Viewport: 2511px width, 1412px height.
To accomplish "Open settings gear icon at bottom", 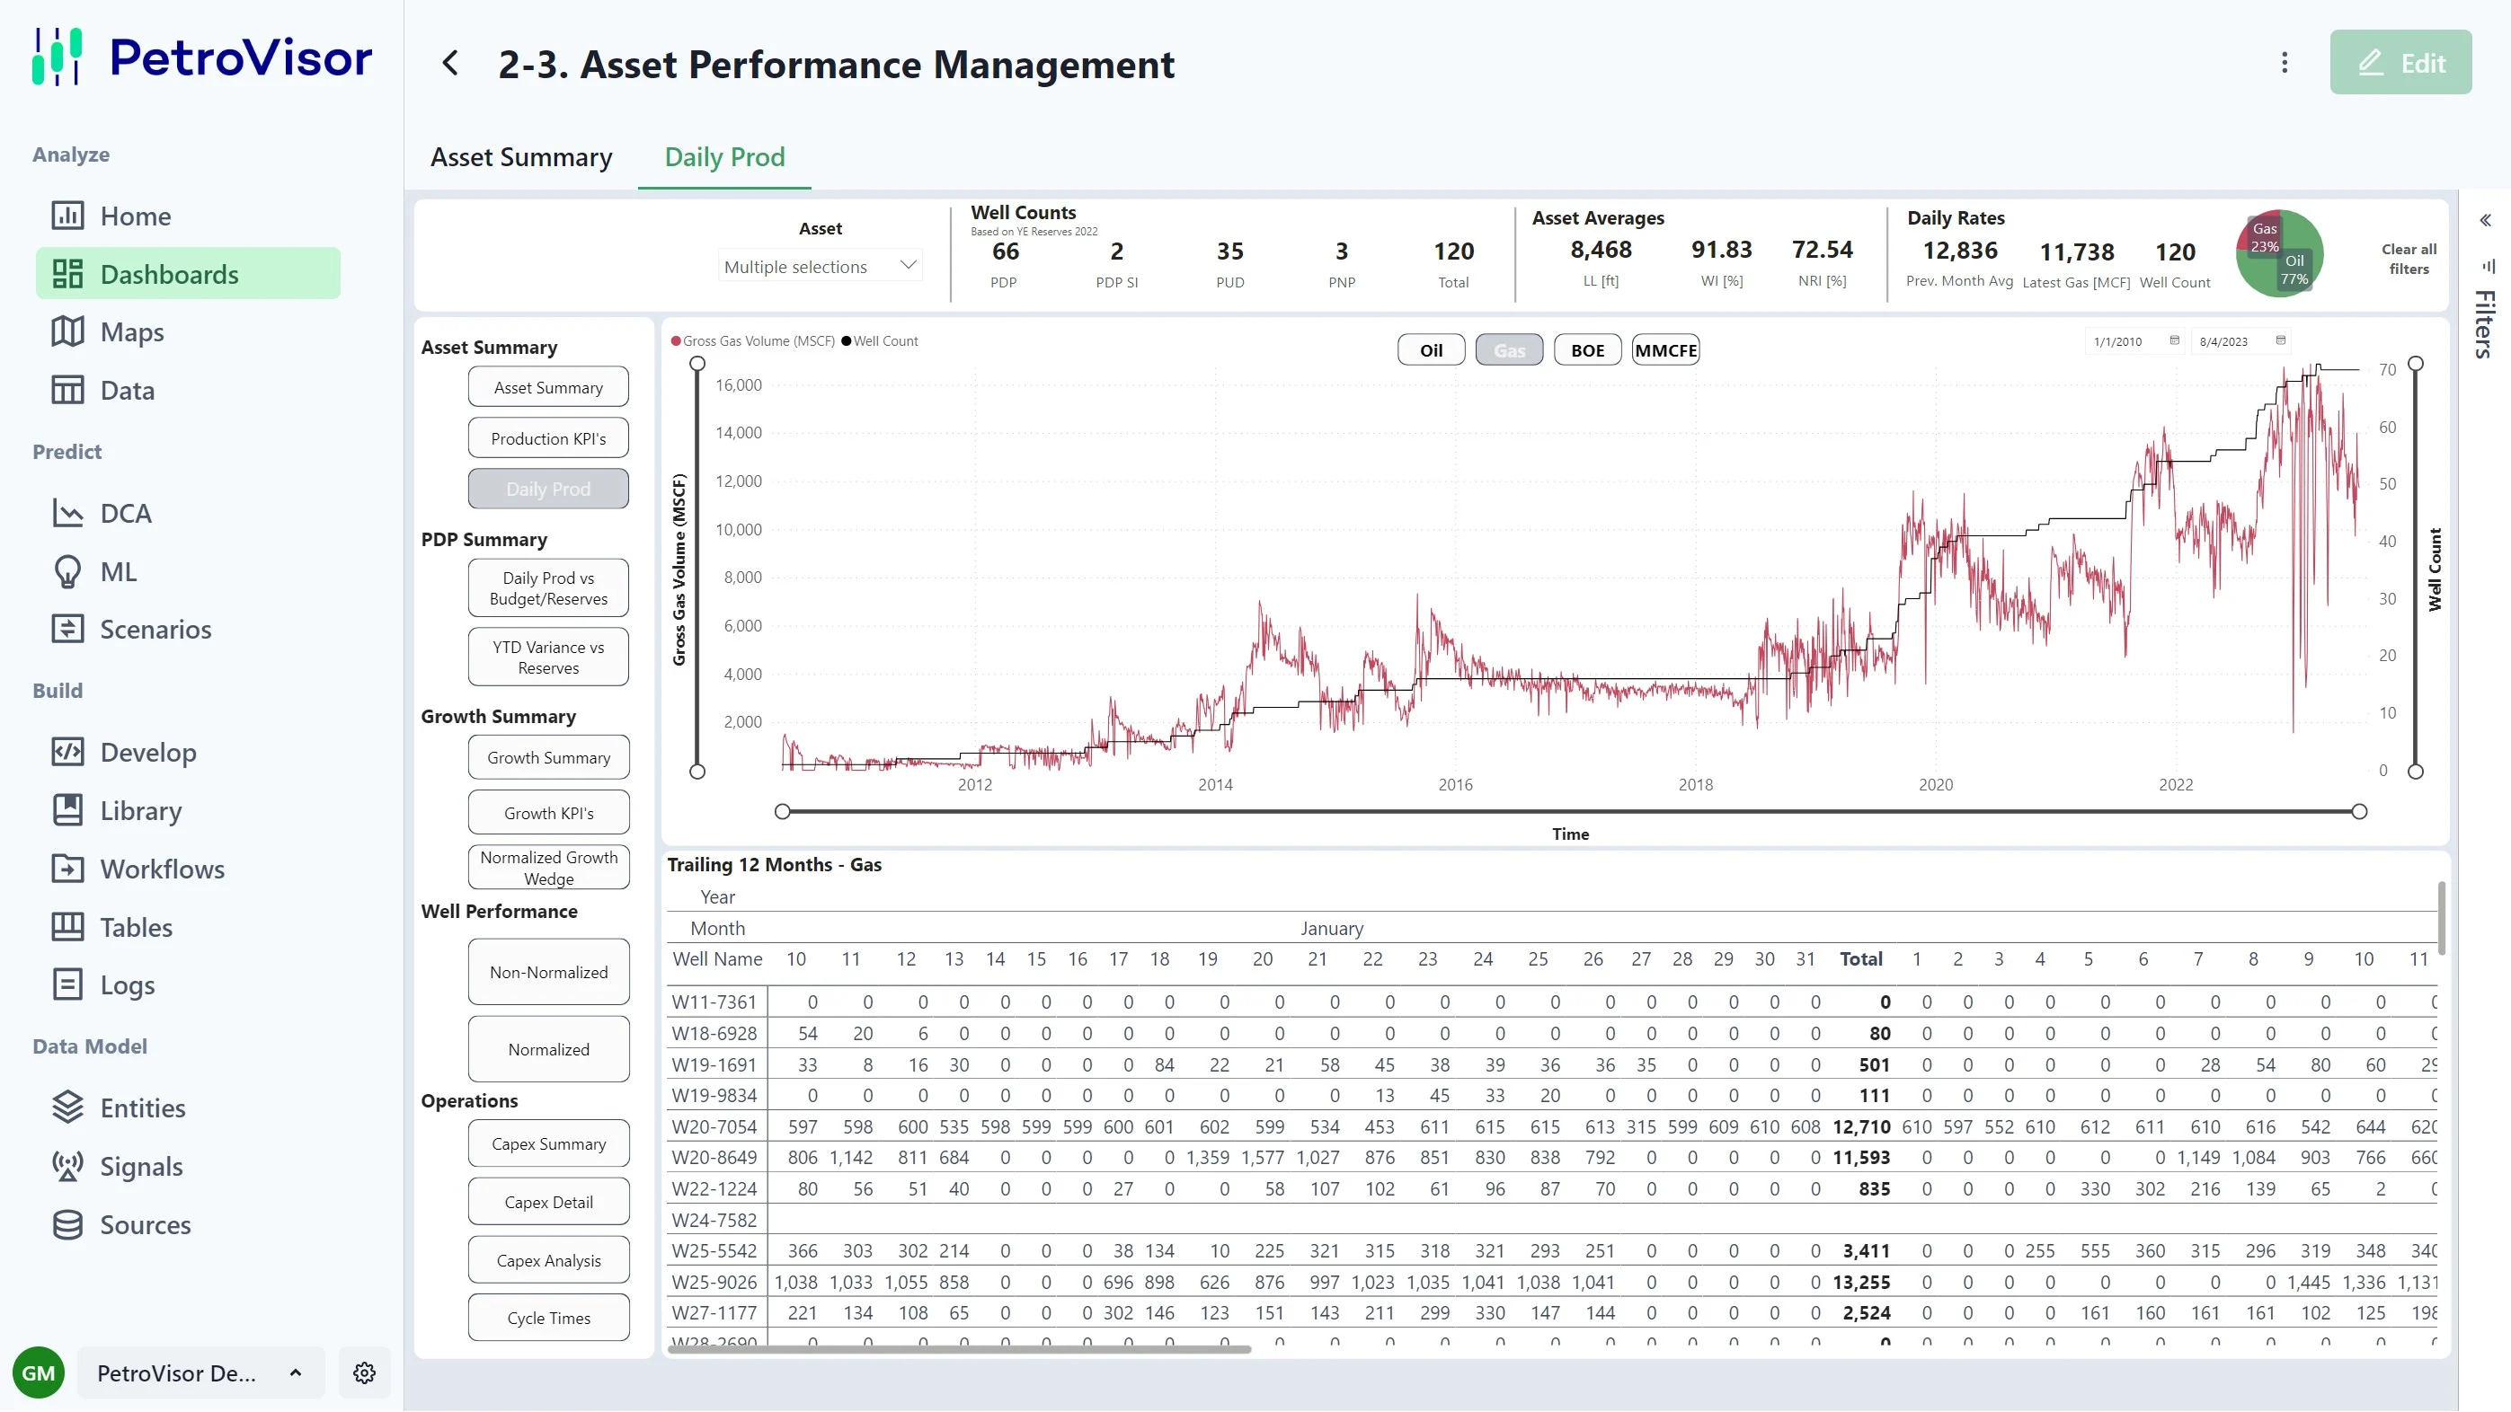I will [365, 1373].
